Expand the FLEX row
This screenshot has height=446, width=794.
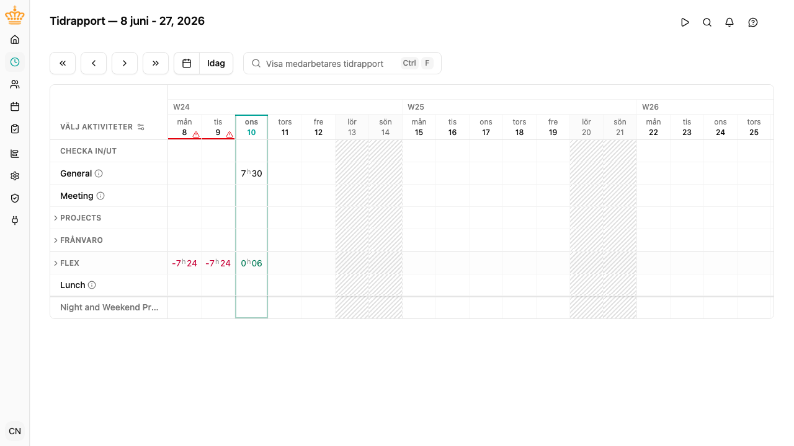pos(56,263)
